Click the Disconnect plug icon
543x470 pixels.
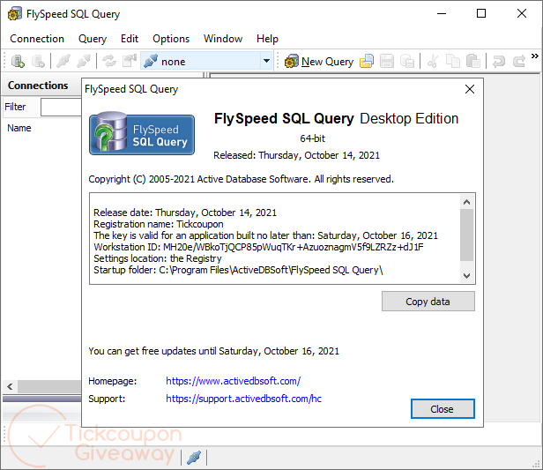[x=84, y=62]
